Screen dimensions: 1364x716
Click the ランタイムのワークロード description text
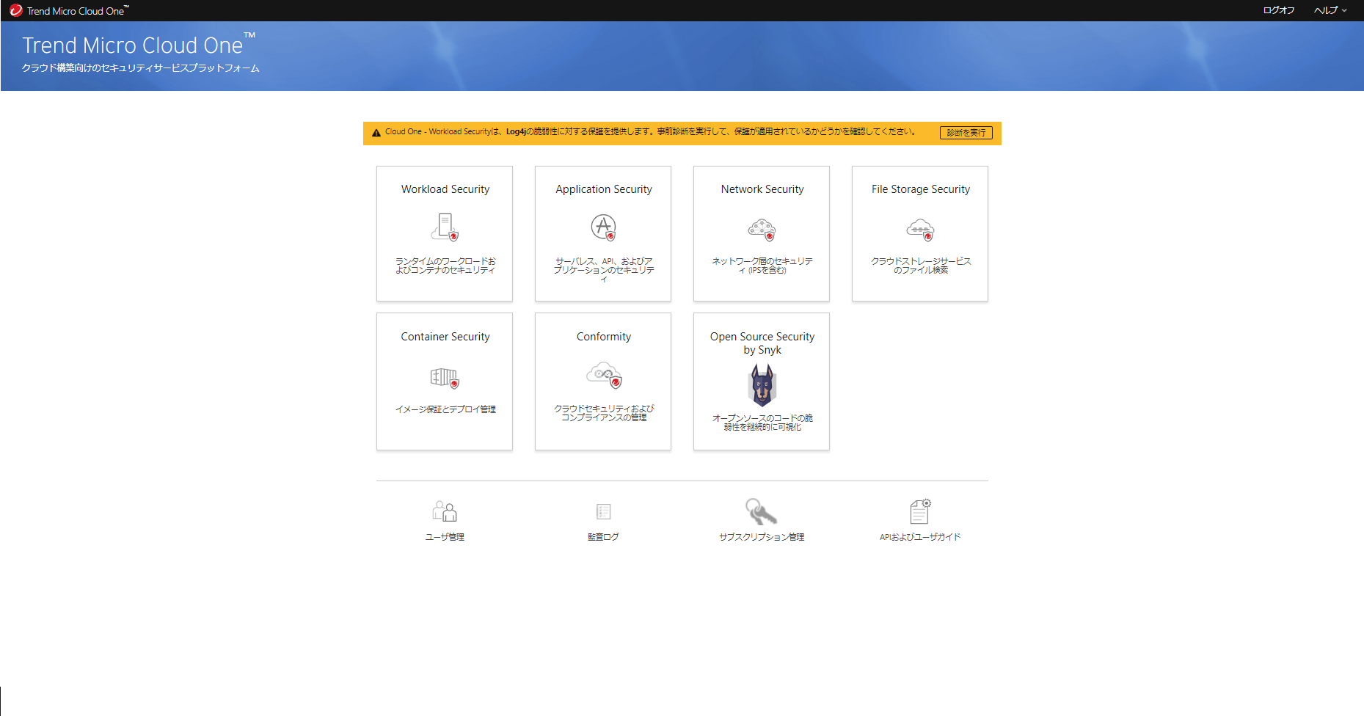coord(445,266)
